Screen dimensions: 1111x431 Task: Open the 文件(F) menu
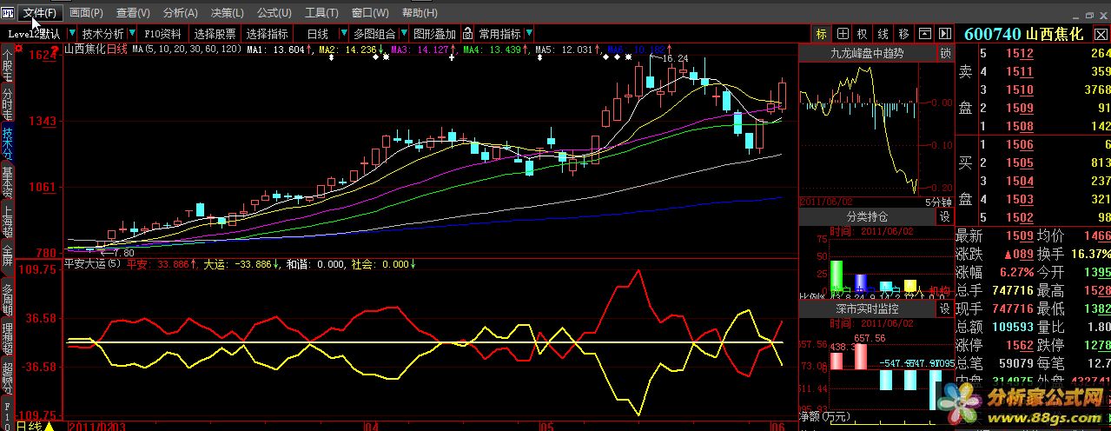pos(40,13)
